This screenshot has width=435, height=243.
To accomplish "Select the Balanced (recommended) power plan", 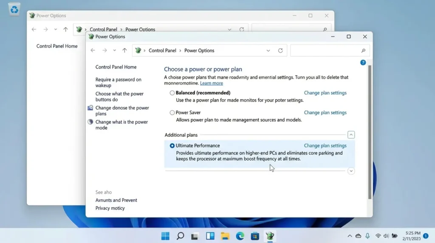I will pos(172,93).
